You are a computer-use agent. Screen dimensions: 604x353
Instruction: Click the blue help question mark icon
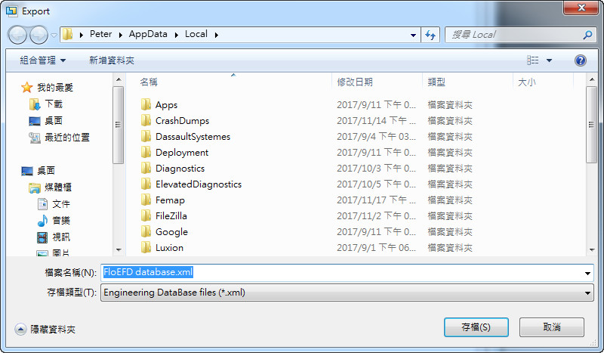pyautogui.click(x=581, y=60)
